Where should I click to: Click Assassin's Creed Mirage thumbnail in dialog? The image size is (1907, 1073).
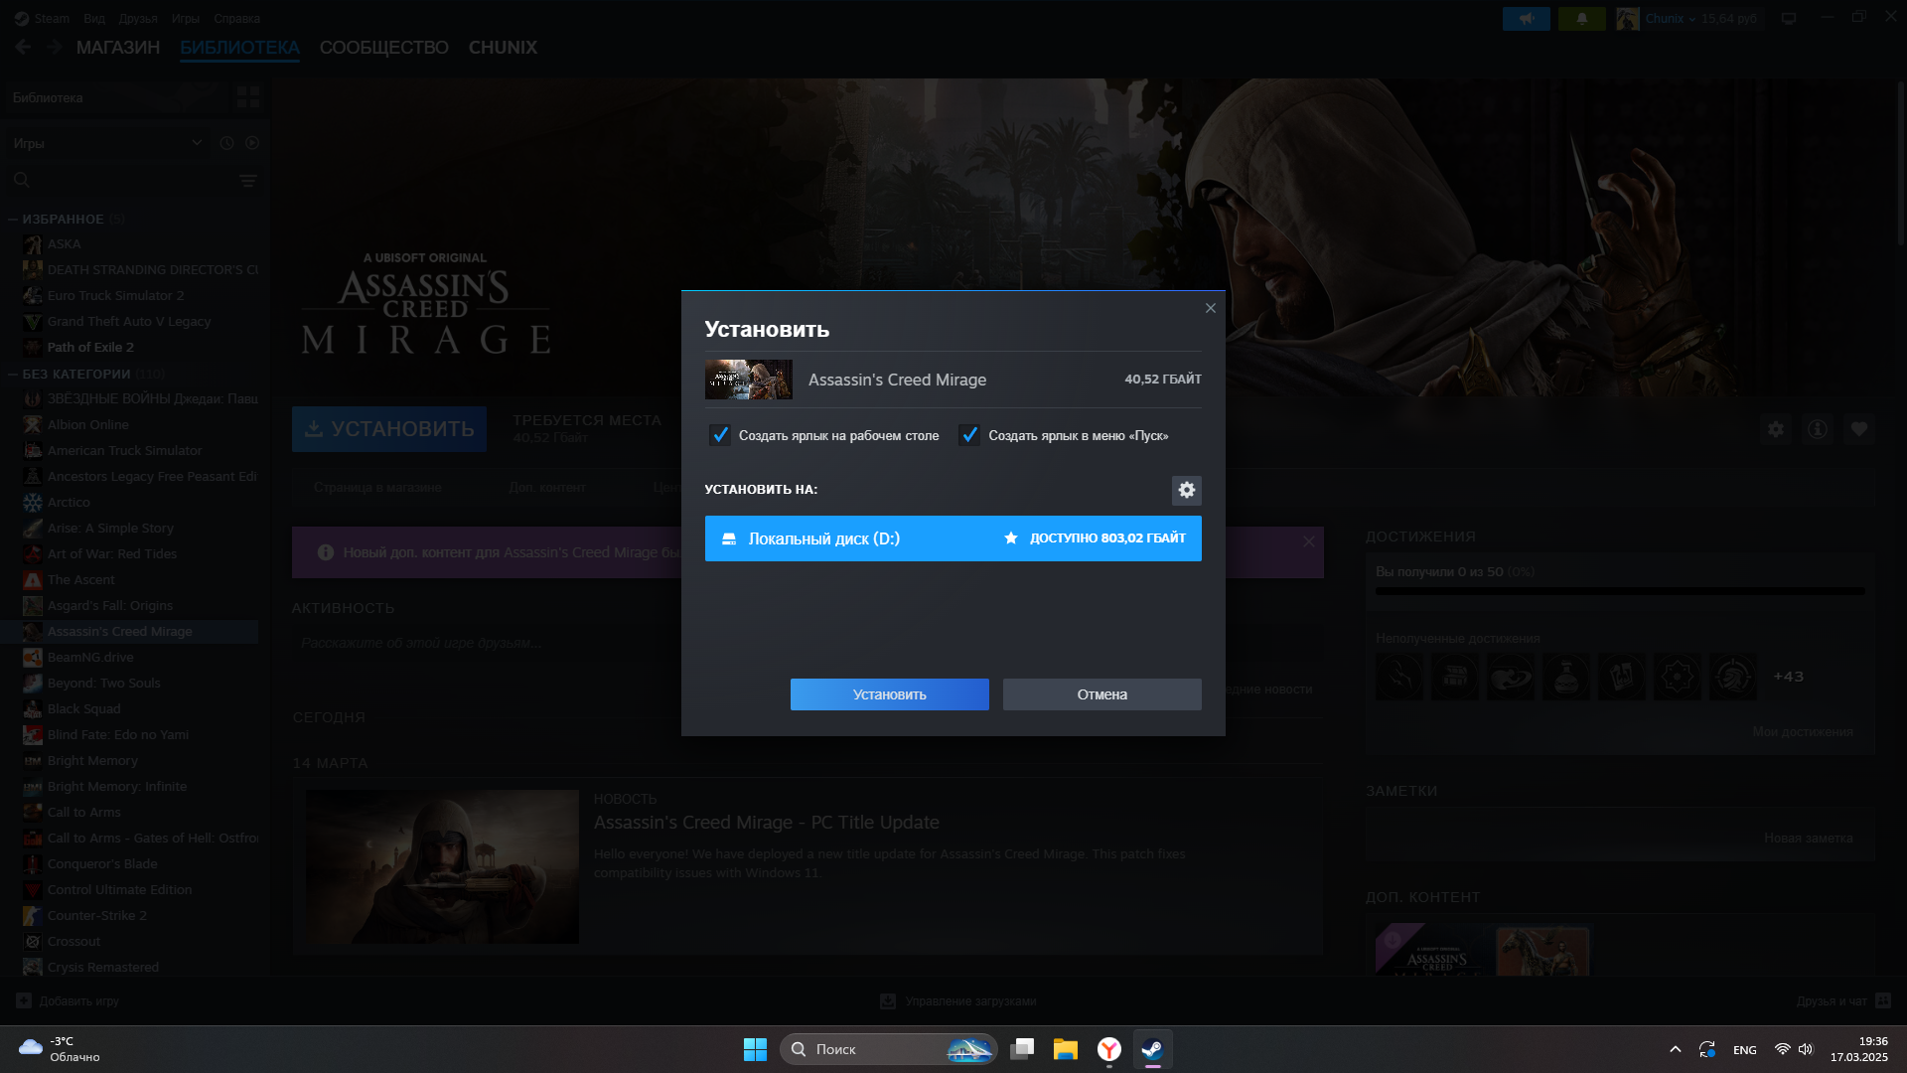[748, 380]
